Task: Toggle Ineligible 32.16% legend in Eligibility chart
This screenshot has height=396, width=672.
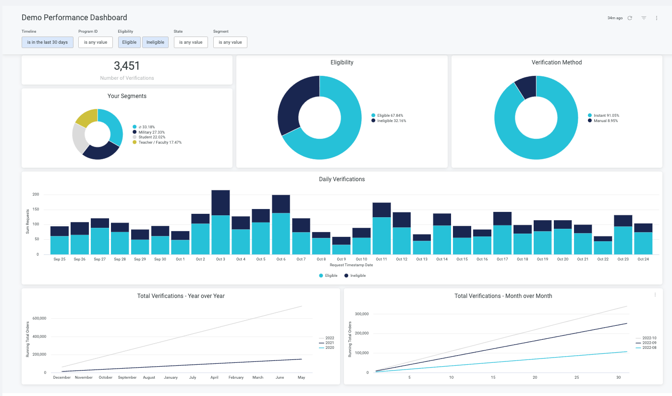Action: point(389,121)
